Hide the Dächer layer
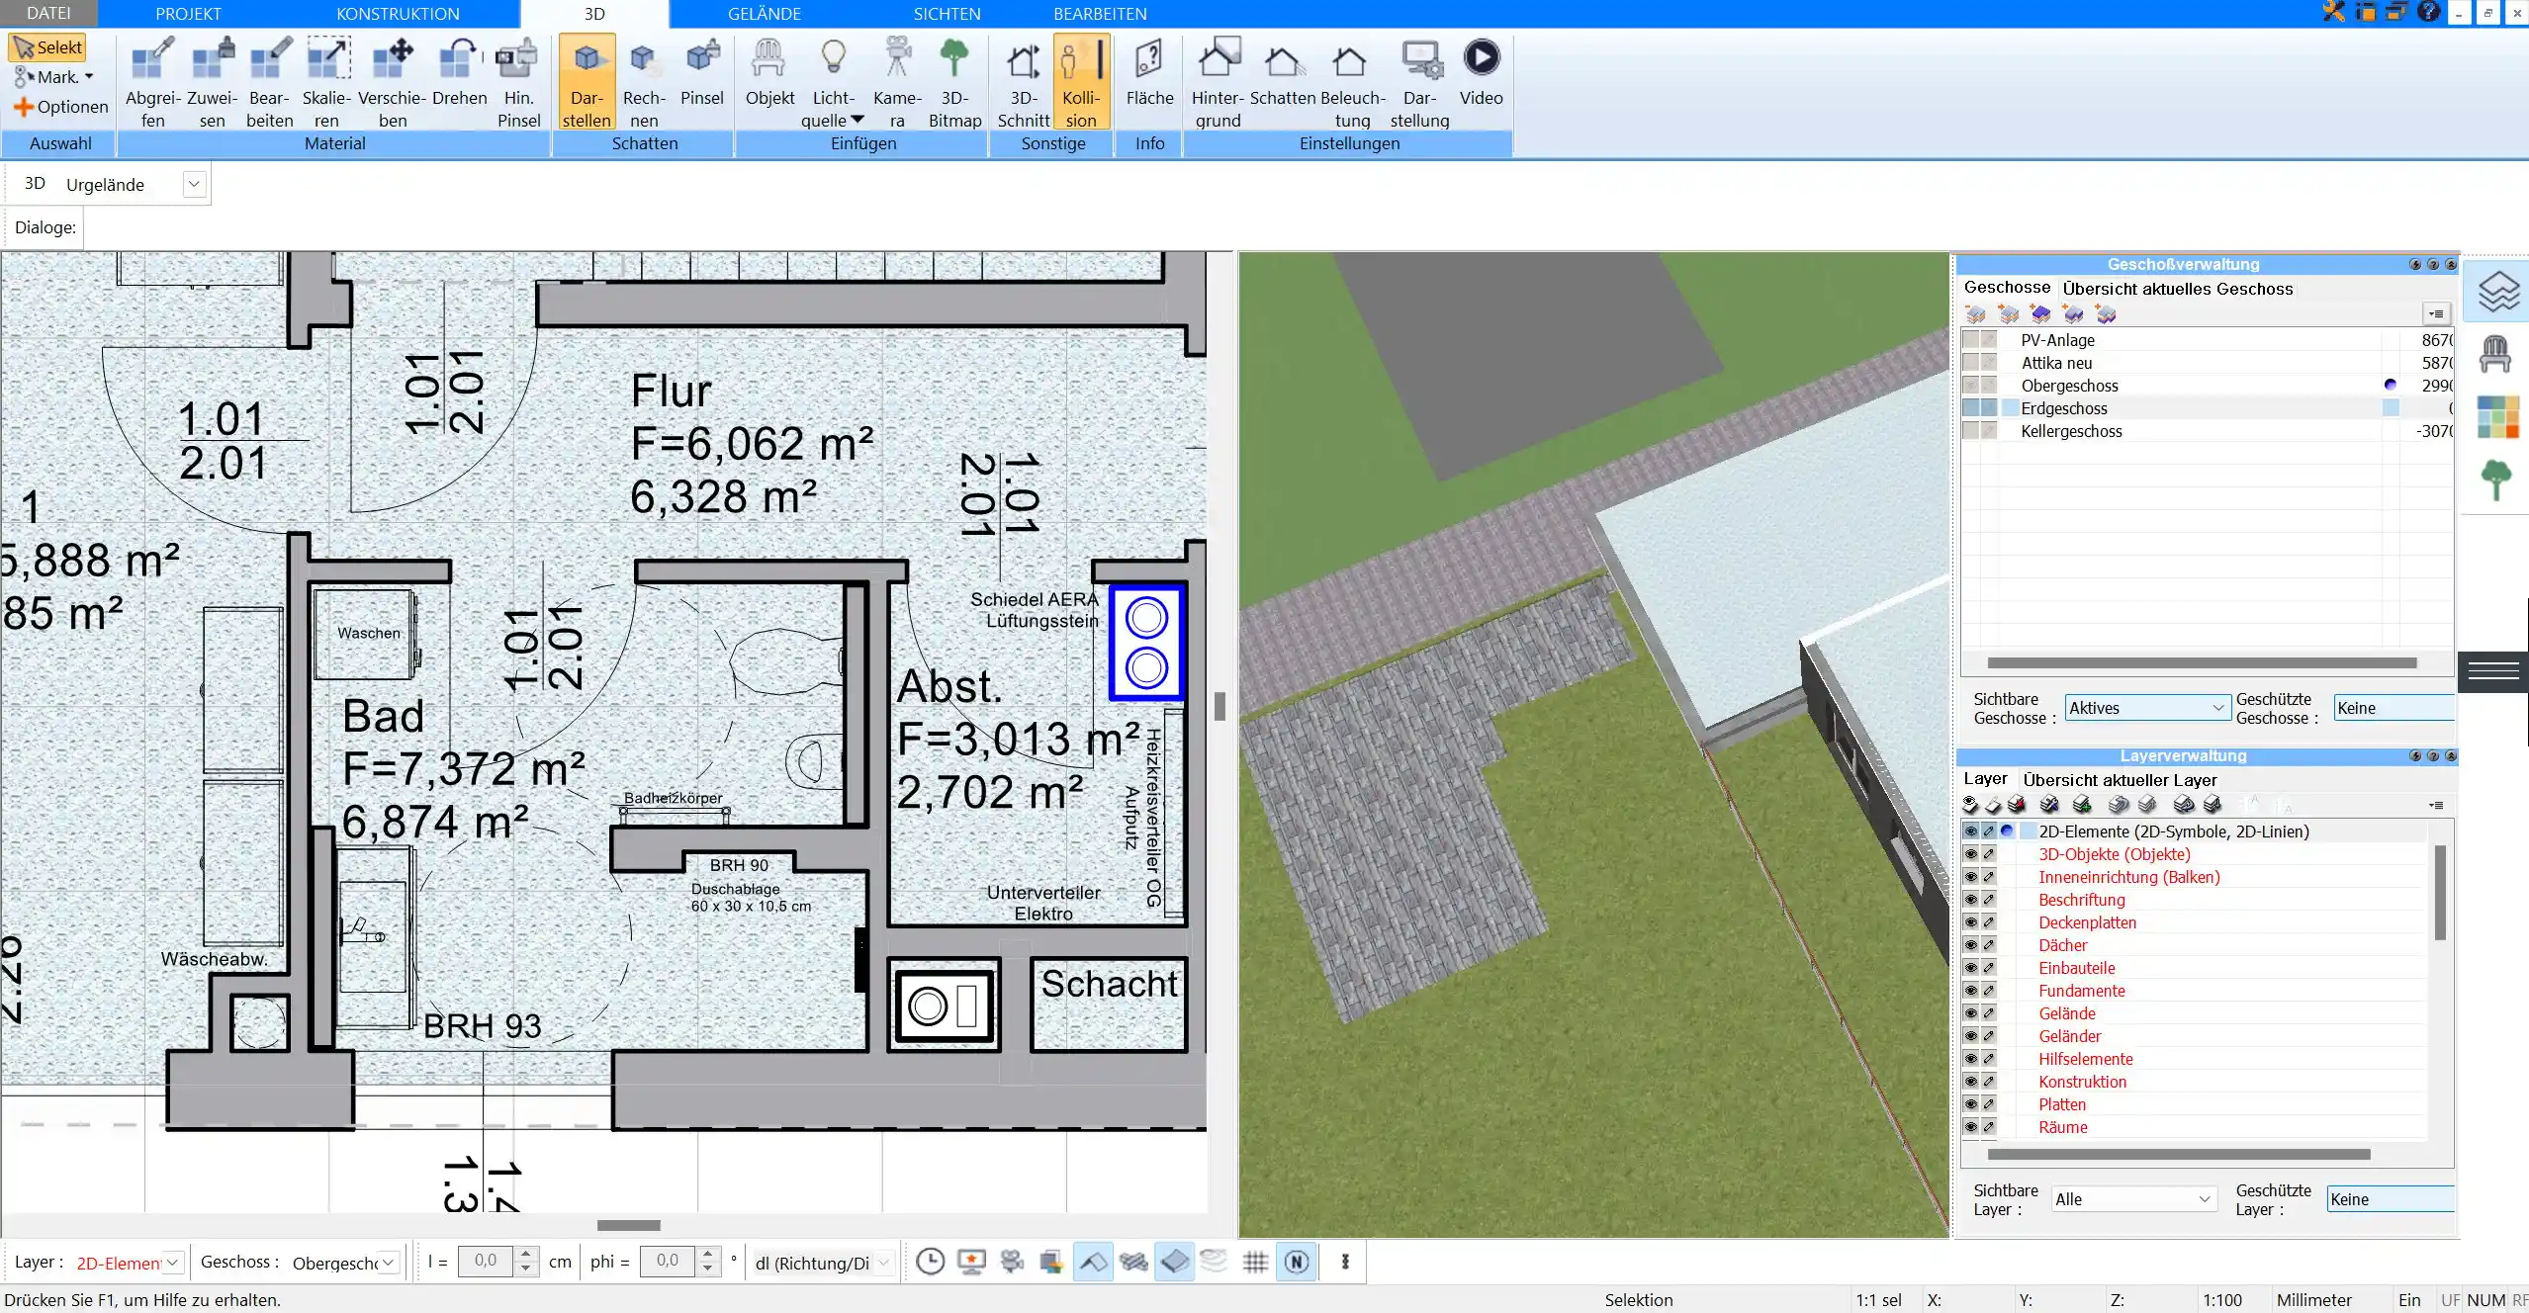 pos(1970,945)
